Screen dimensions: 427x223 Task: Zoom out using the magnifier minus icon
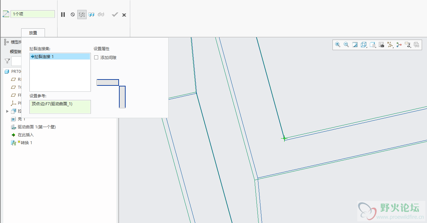pos(346,45)
